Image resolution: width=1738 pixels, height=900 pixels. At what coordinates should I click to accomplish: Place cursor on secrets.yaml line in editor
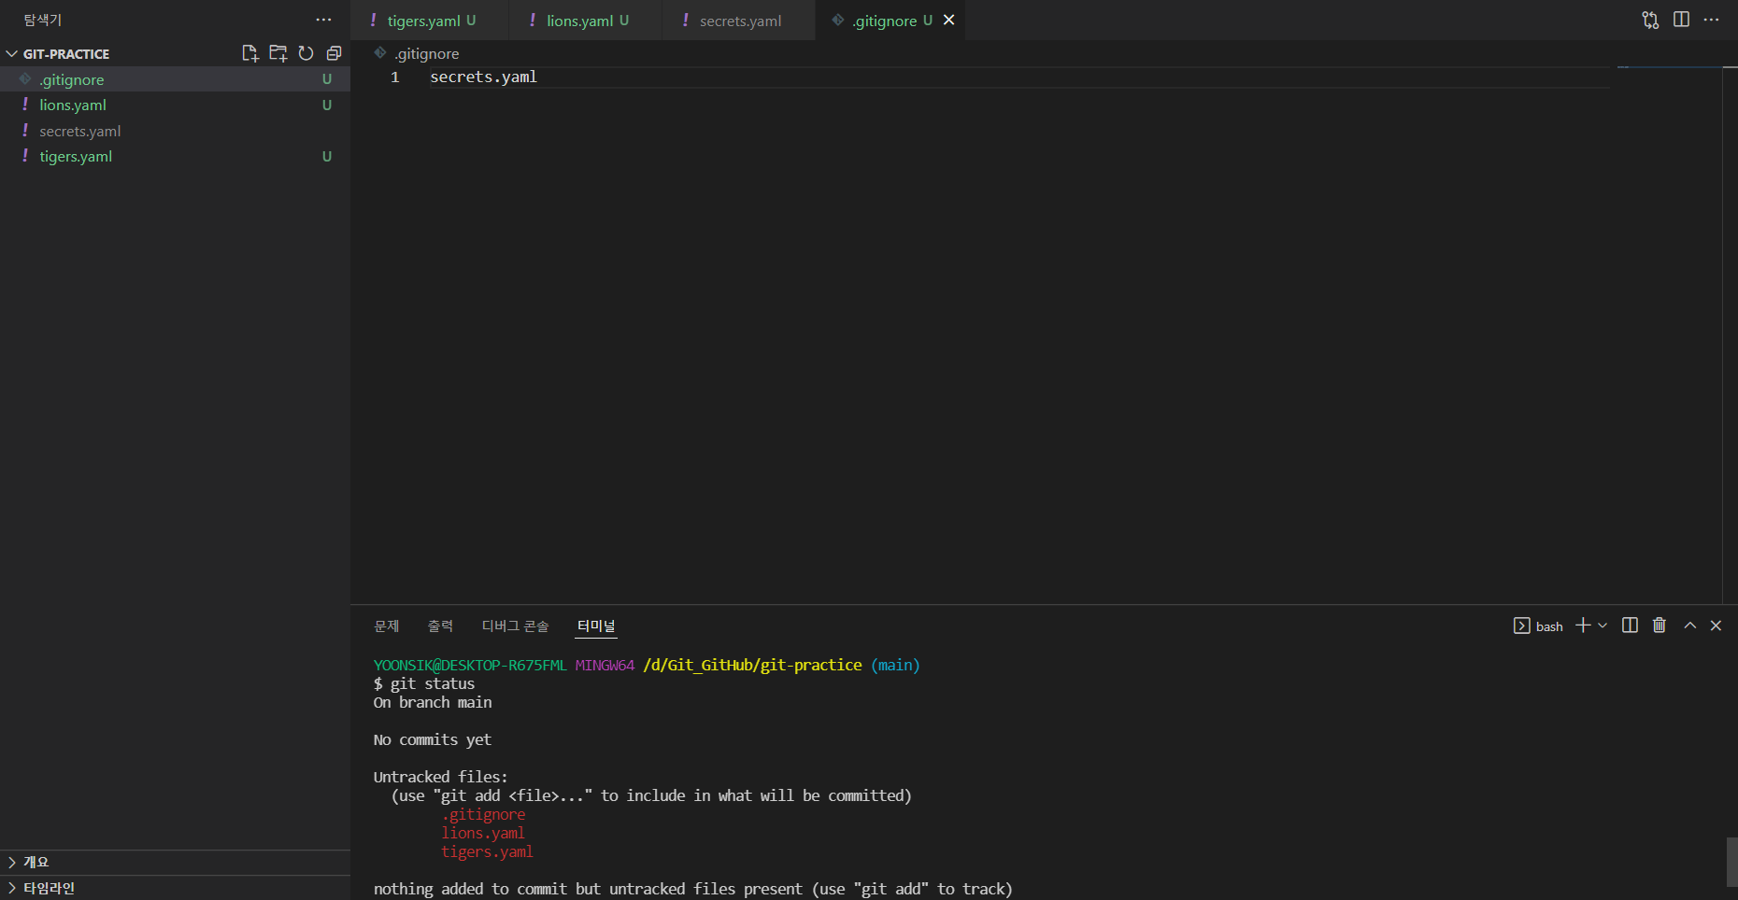pyautogui.click(x=483, y=77)
